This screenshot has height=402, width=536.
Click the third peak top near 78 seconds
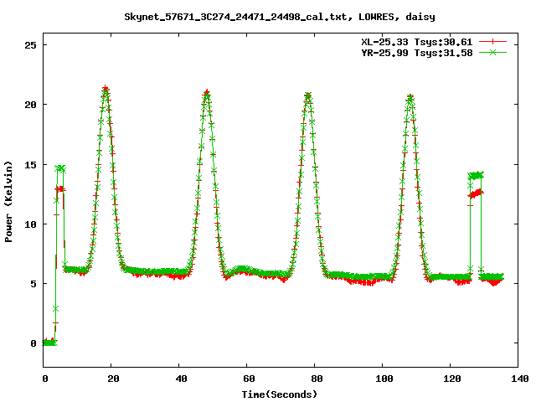(x=308, y=95)
